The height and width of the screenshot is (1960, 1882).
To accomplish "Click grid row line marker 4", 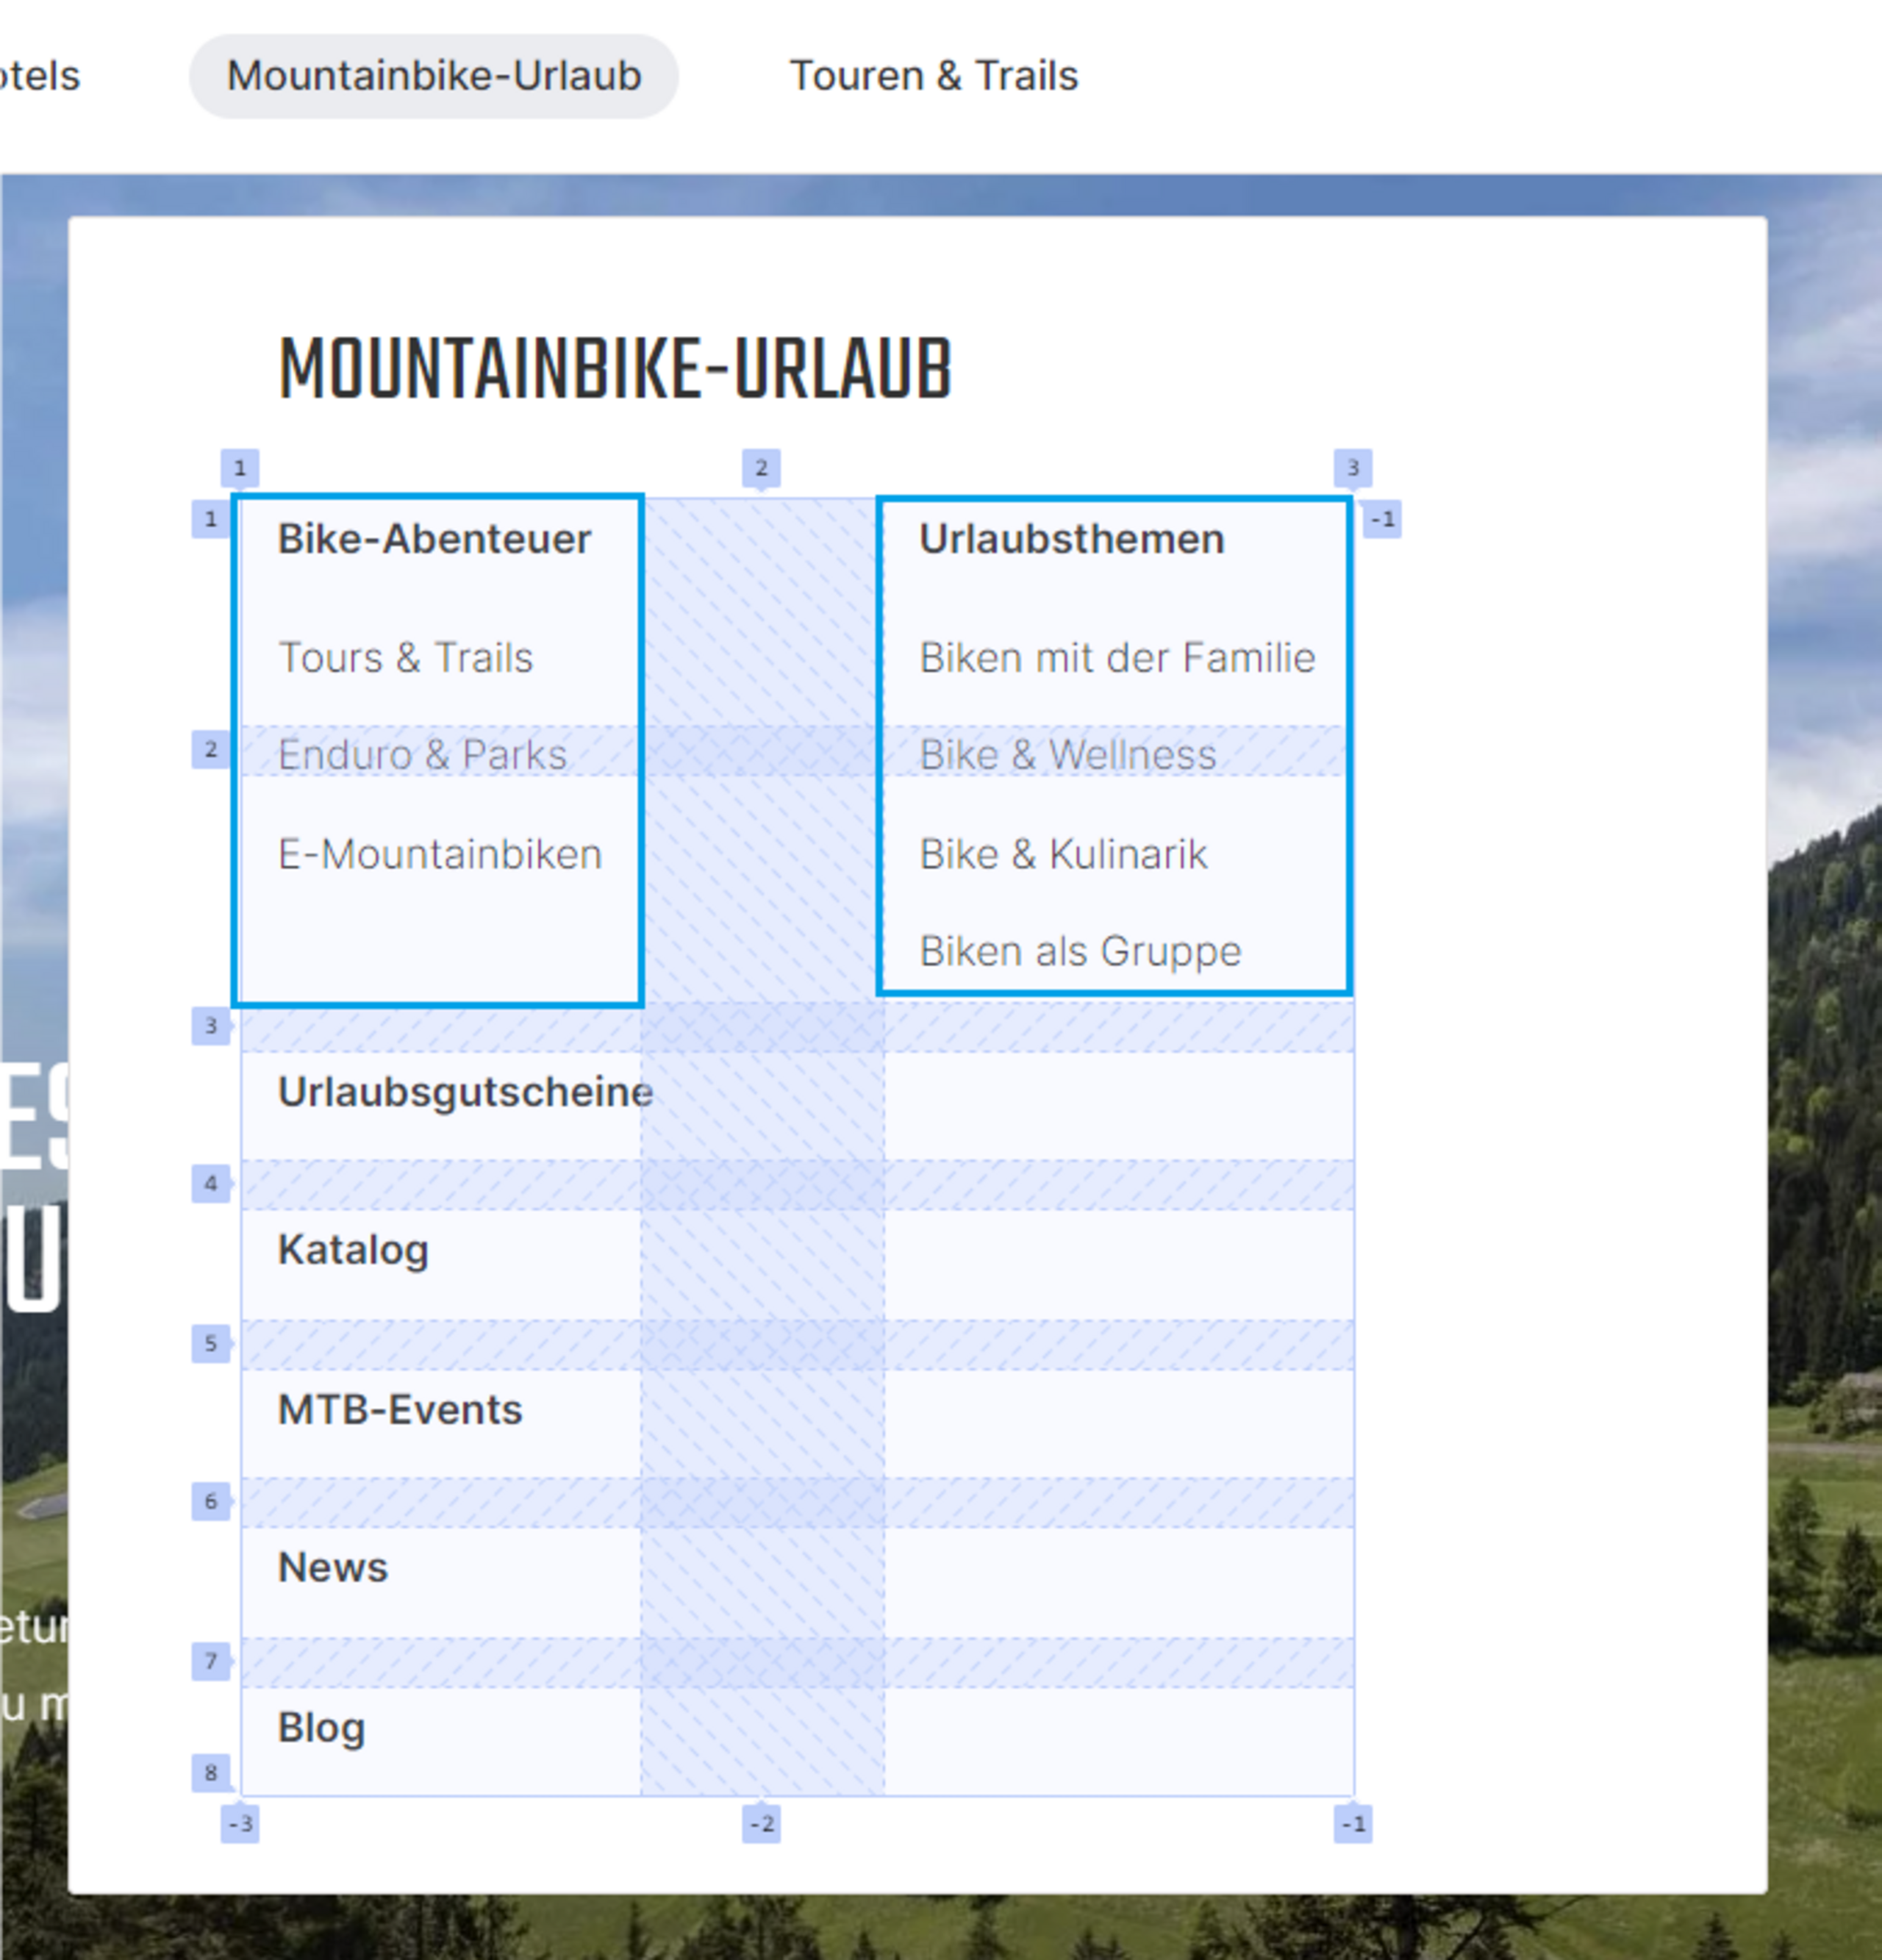I will (x=211, y=1184).
